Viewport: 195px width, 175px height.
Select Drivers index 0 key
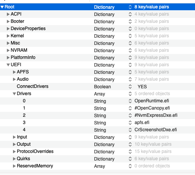24,101
